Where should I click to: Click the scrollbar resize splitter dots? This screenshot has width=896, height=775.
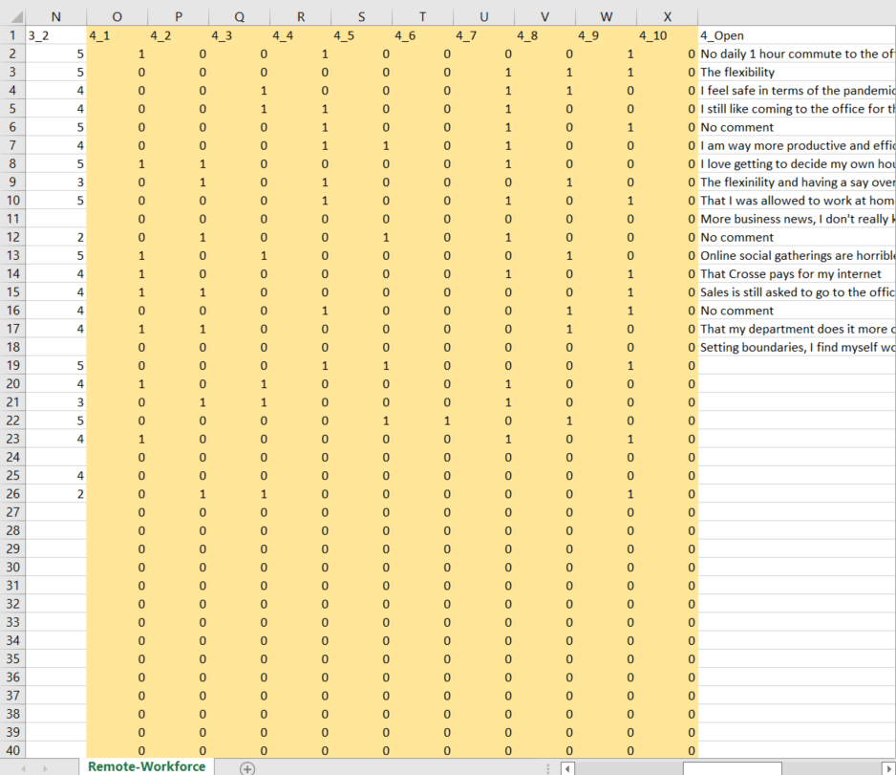click(x=547, y=767)
